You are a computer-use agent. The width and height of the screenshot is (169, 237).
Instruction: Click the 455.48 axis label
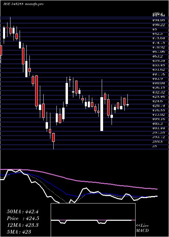159,65
